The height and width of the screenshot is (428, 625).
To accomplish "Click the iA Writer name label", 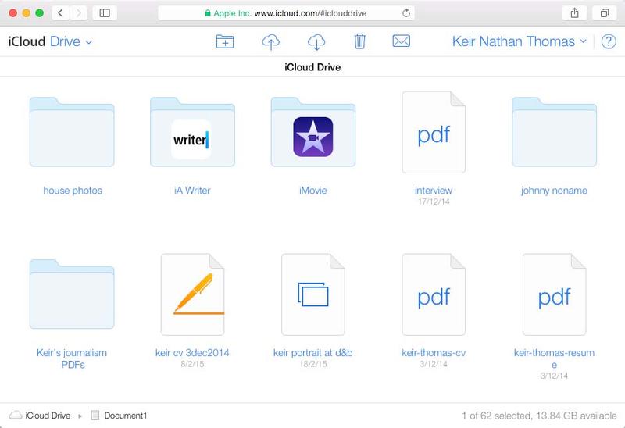I will [192, 191].
